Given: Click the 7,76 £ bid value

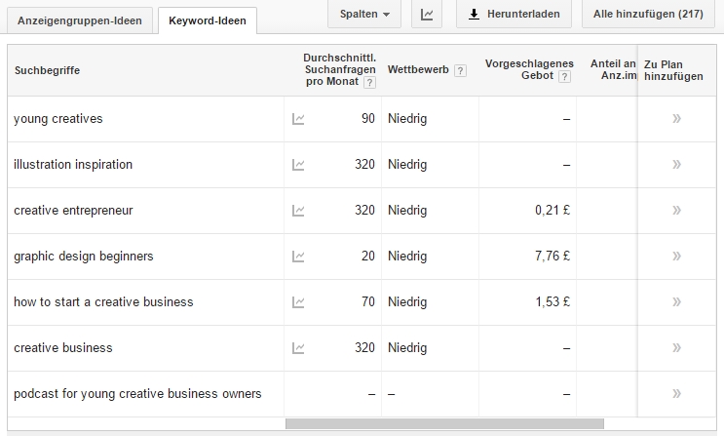Looking at the screenshot, I should (553, 257).
